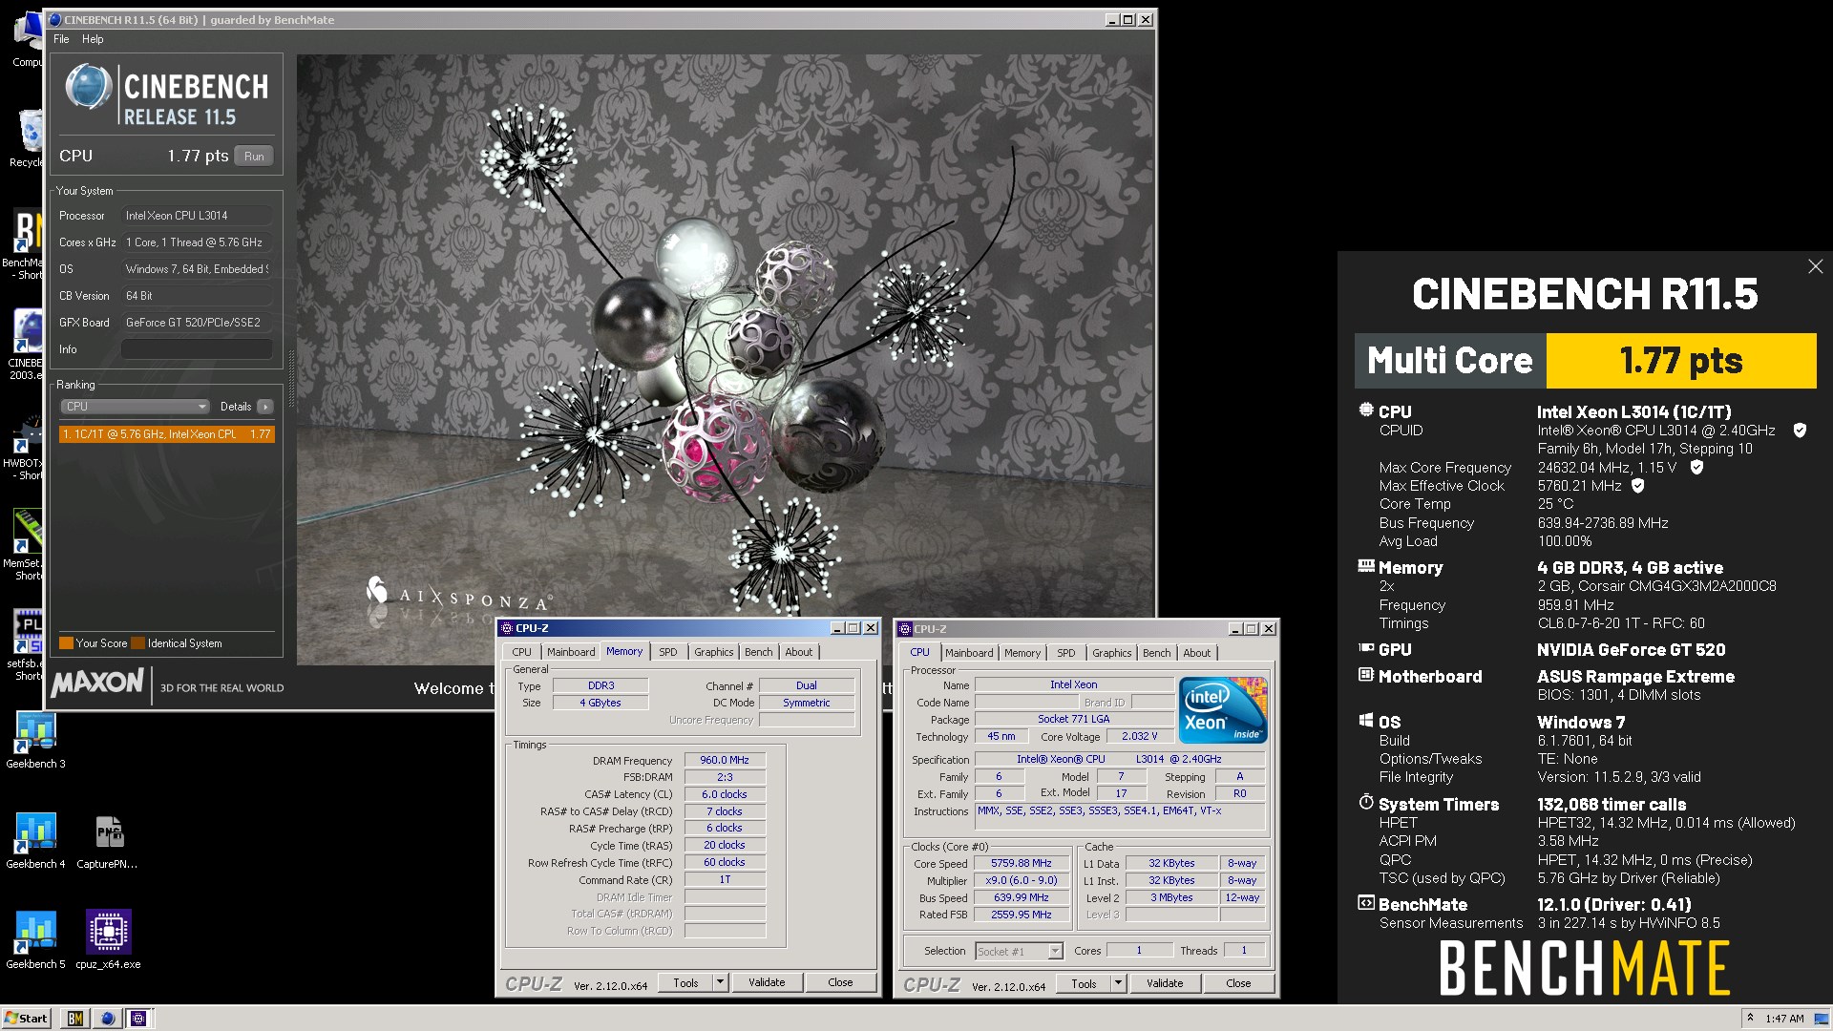Click the Intel Xeon logo in CPU-Z
Screen dimensions: 1833x1031
pos(1223,709)
